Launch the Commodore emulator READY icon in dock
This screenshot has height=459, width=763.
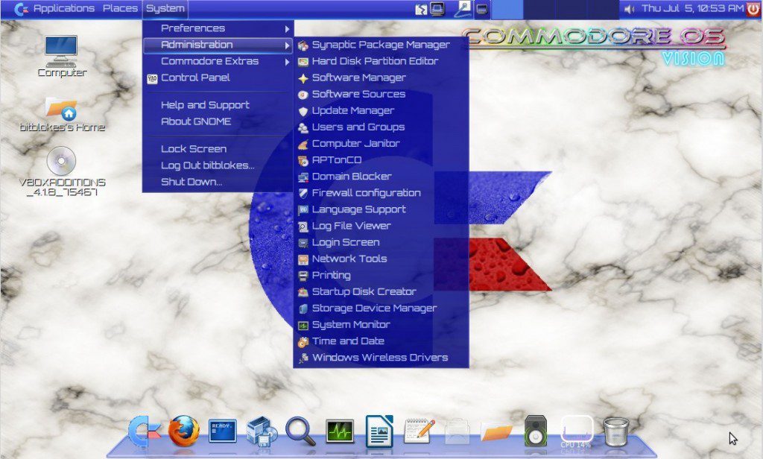[221, 431]
